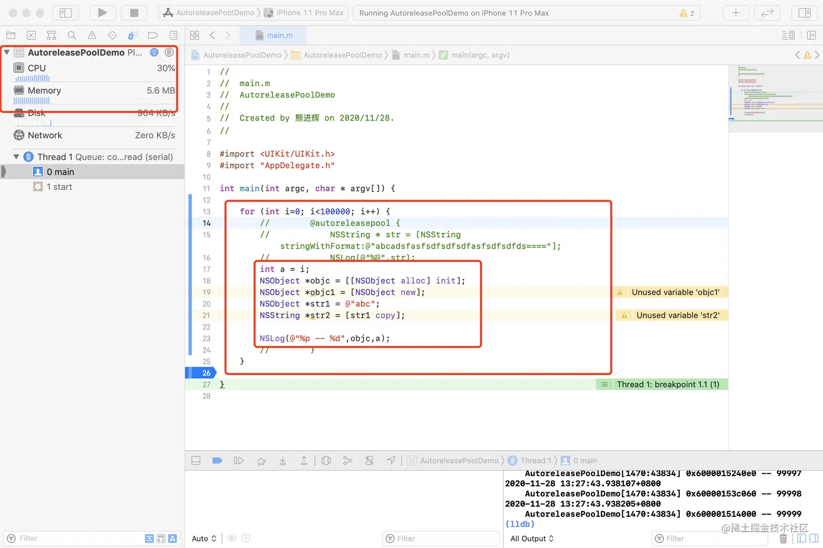
Task: Toggle the navigator sidebar button in toolbar
Action: pyautogui.click(x=66, y=13)
